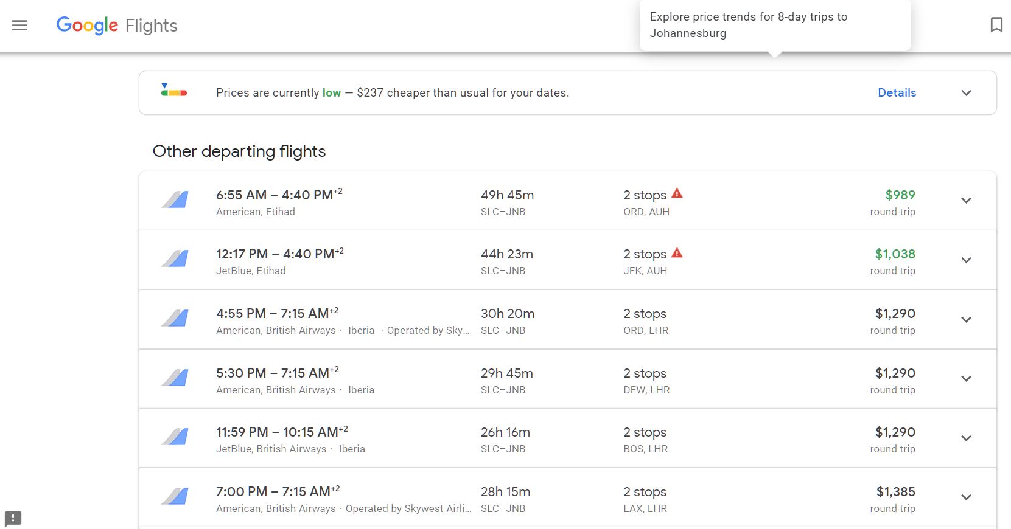Click airline logo of the $1,385 flight
The height and width of the screenshot is (529, 1011).
tap(175, 497)
